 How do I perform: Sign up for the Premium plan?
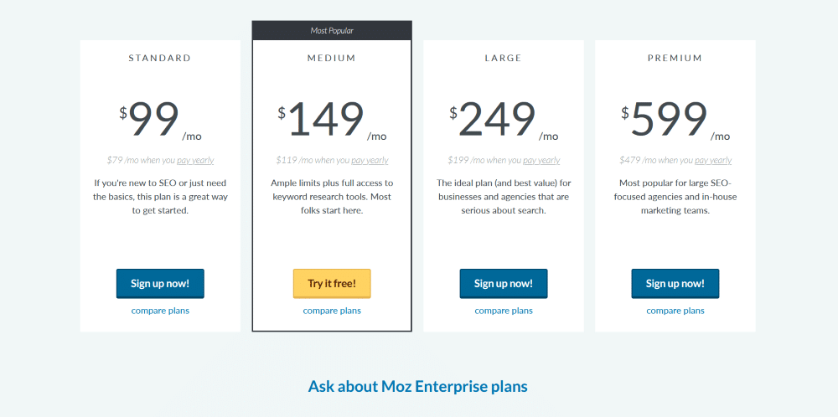point(675,283)
